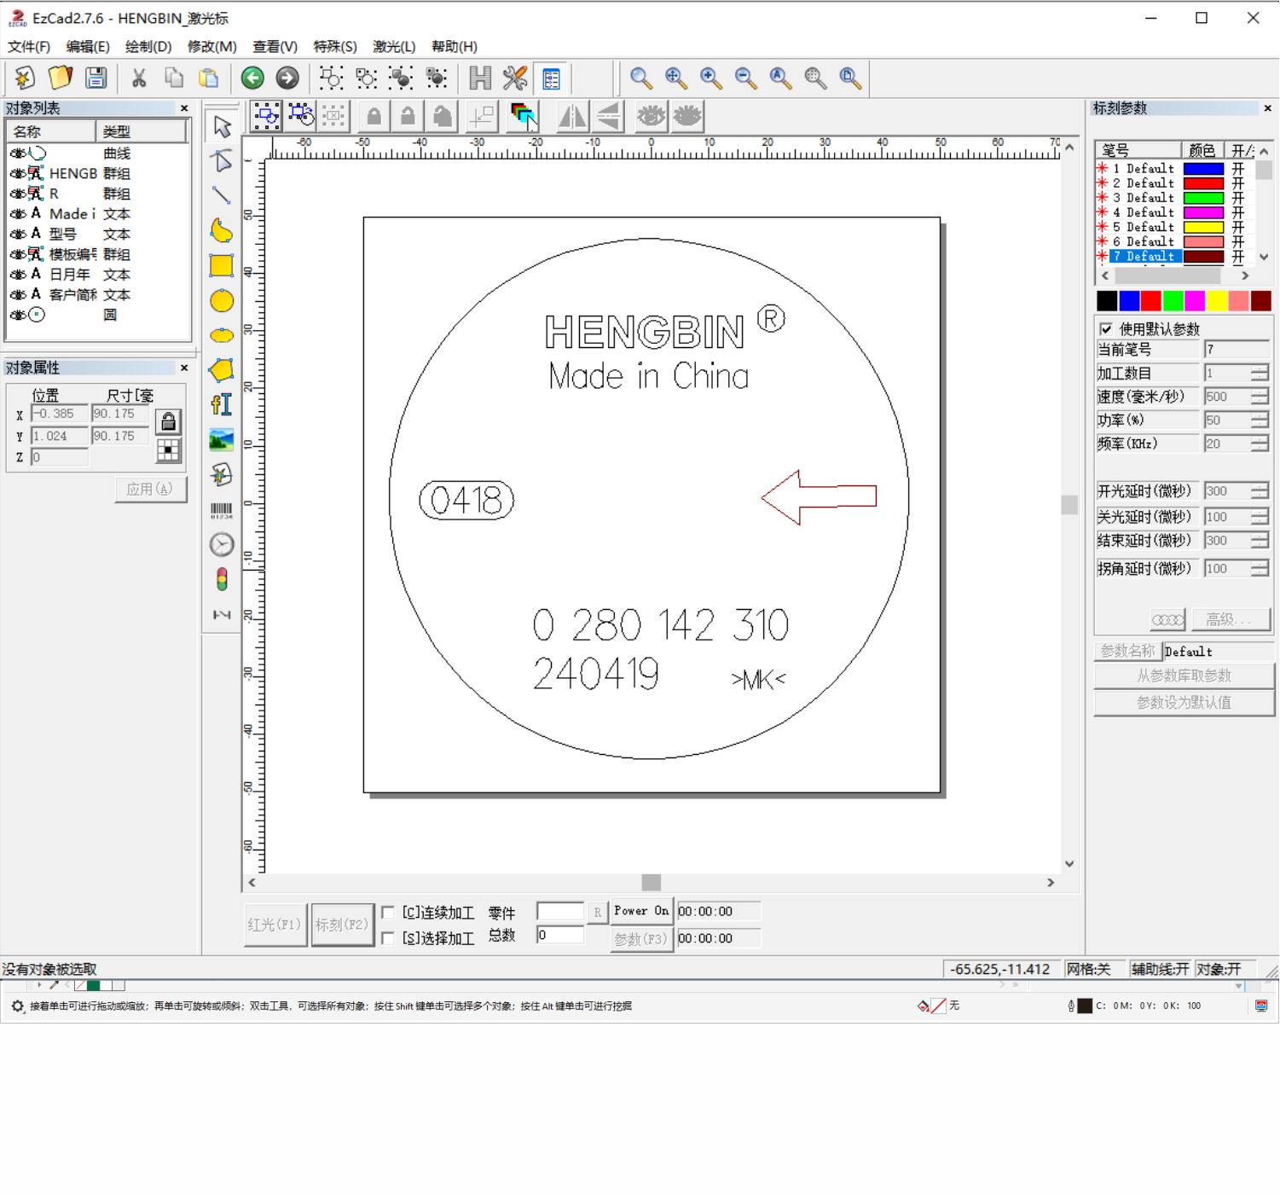Click the green Undo arrow
The height and width of the screenshot is (1195, 1280).
coord(252,78)
